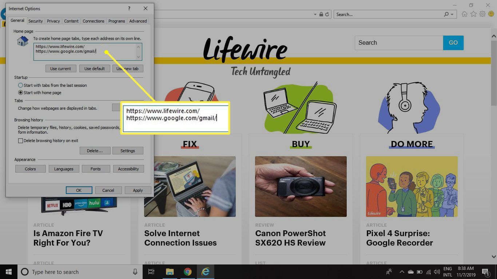Click the Internet Explorer taskbar icon
497x279 pixels.
pyautogui.click(x=206, y=272)
